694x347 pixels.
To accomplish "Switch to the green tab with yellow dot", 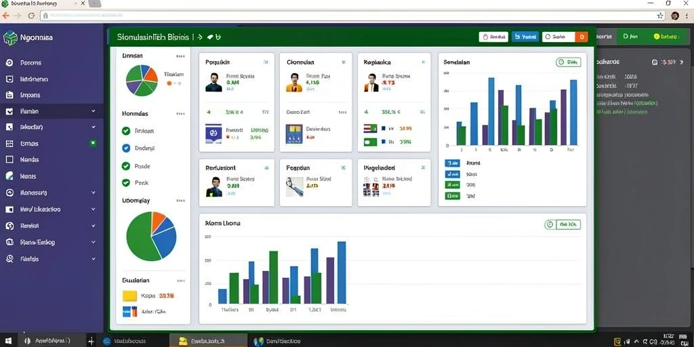I will coord(666,37).
